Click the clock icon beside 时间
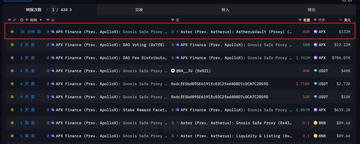 tap(22, 20)
